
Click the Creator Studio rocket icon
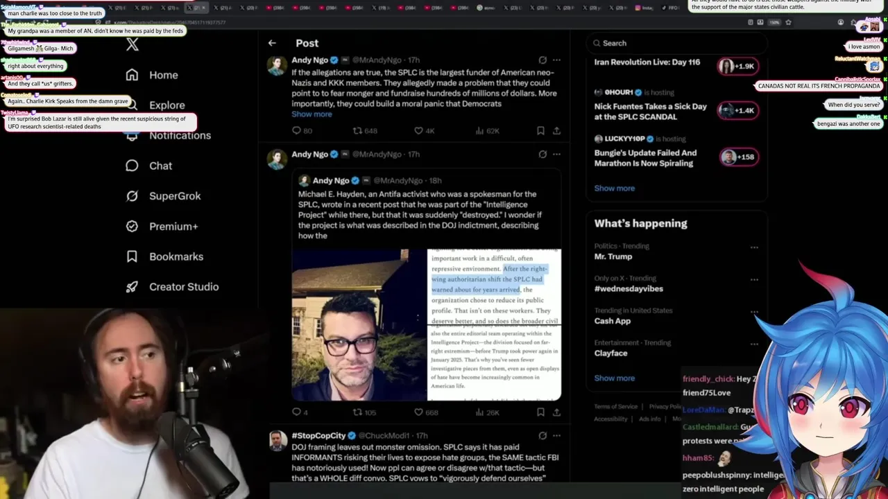coord(132,286)
